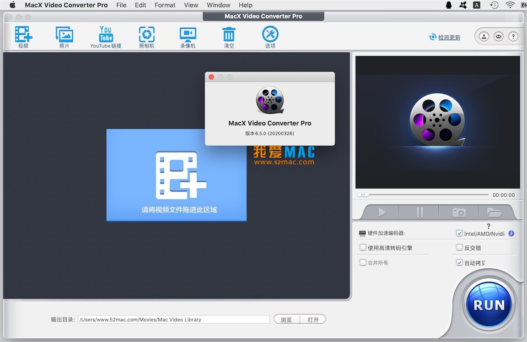Screen dimensions: 527x342
Task: Open the Window menu
Action: pyautogui.click(x=219, y=5)
